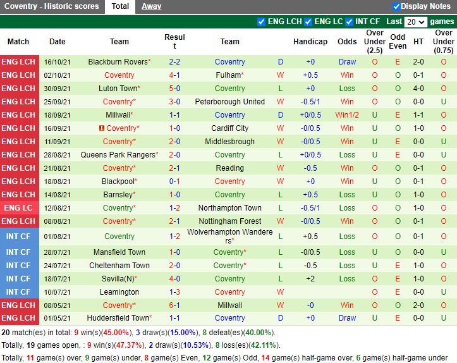Click the 1-3 score for Leamington match
The width and height of the screenshot is (457, 363).
pyautogui.click(x=174, y=292)
